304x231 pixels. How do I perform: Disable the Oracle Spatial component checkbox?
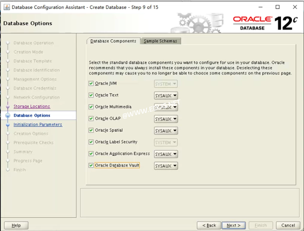click(x=91, y=130)
